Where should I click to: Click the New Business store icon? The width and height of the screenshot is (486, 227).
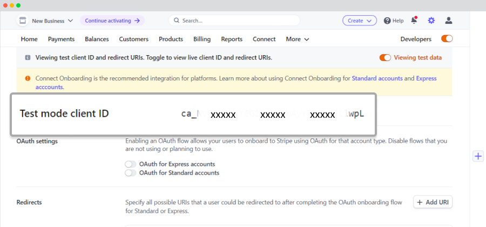tap(22, 21)
